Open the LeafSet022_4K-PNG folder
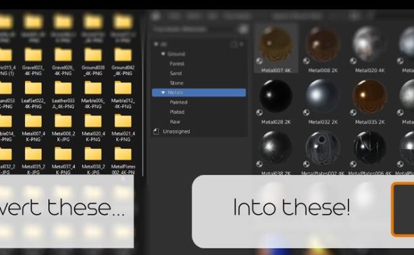Viewport: 414px width, 255px height. click(x=33, y=94)
